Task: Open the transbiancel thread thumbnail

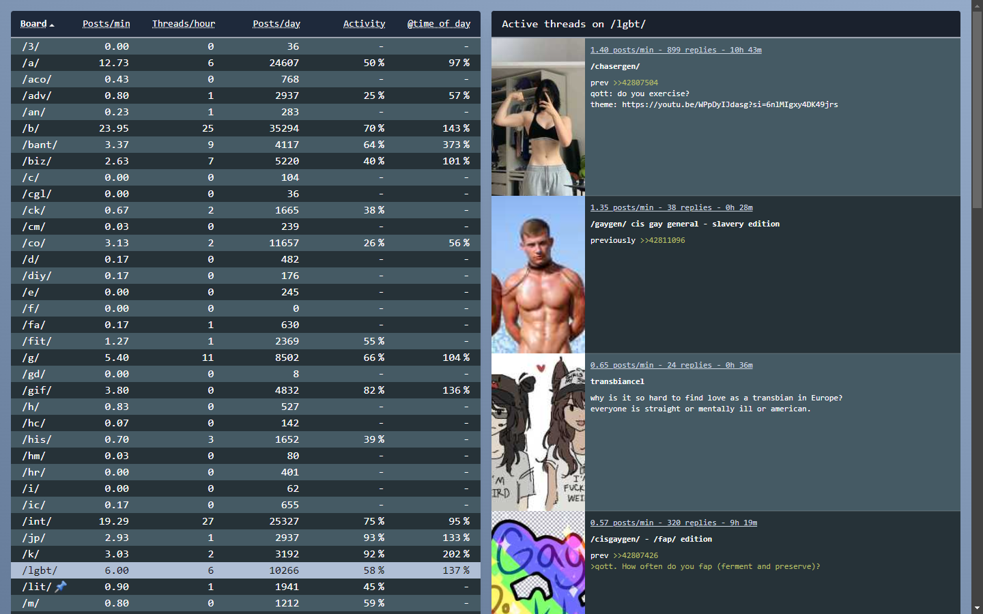Action: click(538, 432)
